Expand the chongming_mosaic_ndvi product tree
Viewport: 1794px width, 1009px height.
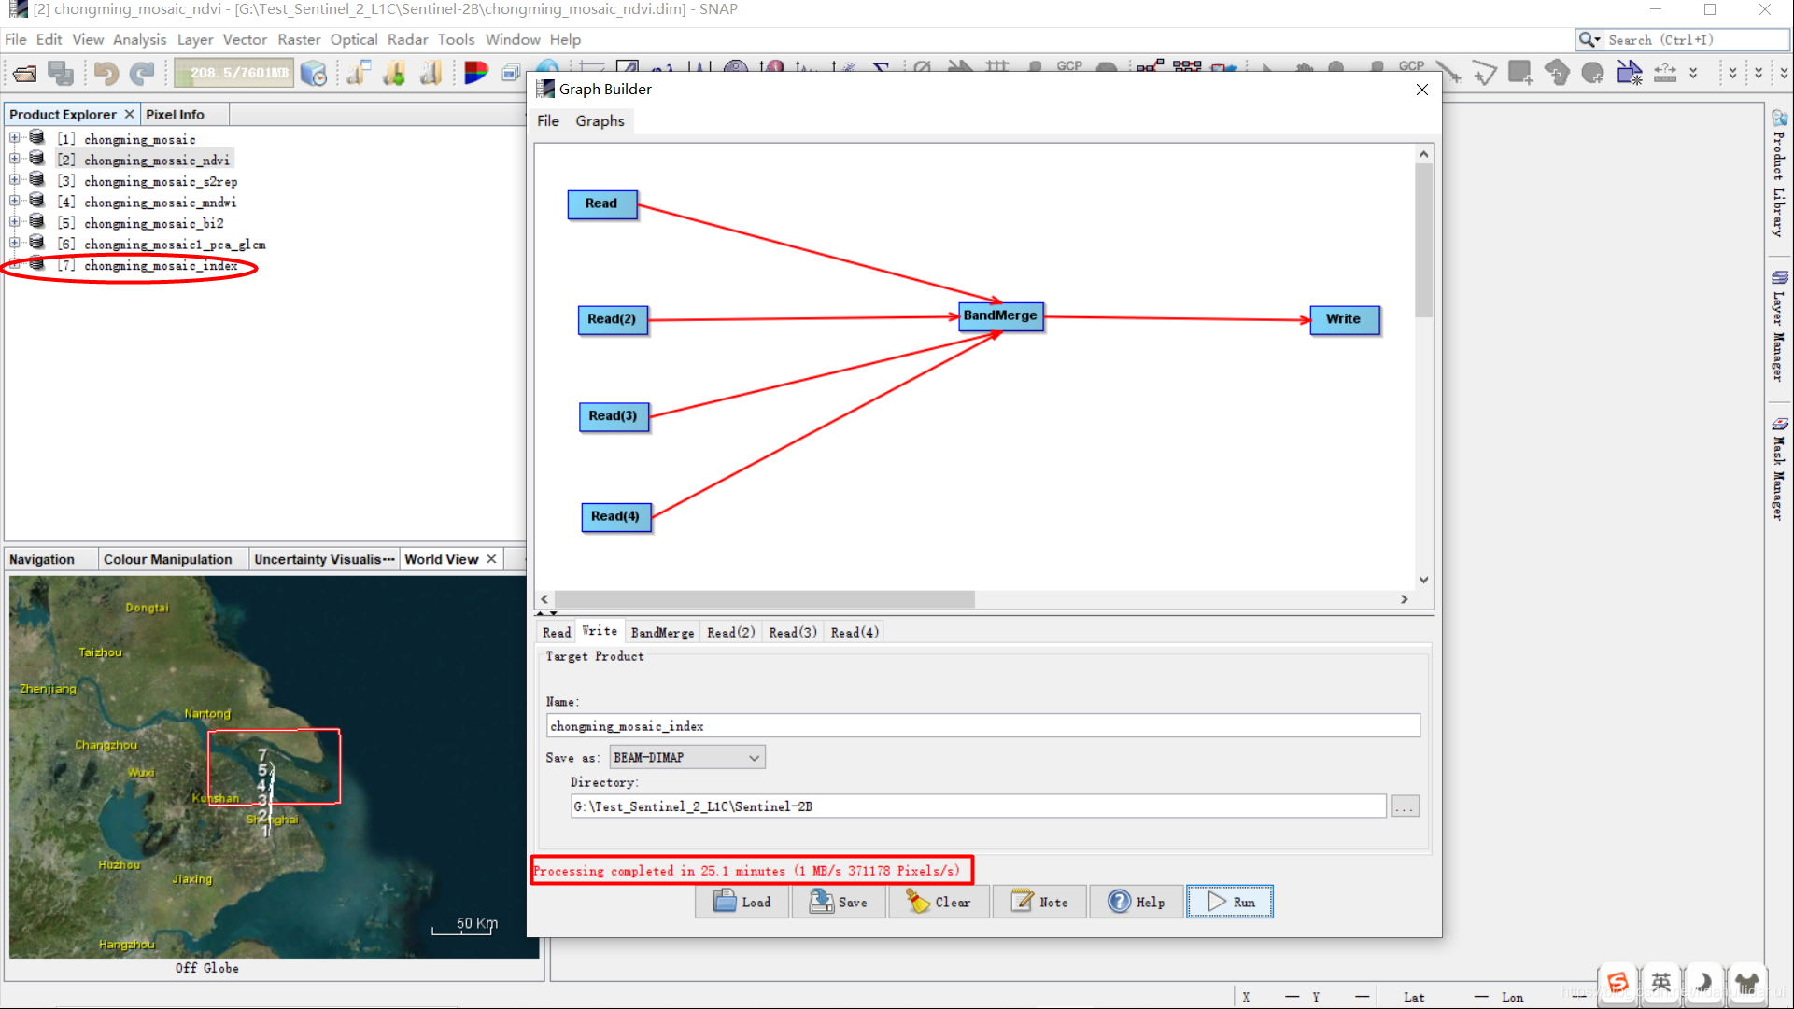14,159
